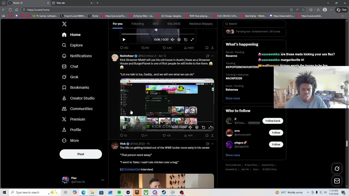The height and width of the screenshot is (196, 349).
Task: Open Explore from sidebar
Action: point(72,45)
